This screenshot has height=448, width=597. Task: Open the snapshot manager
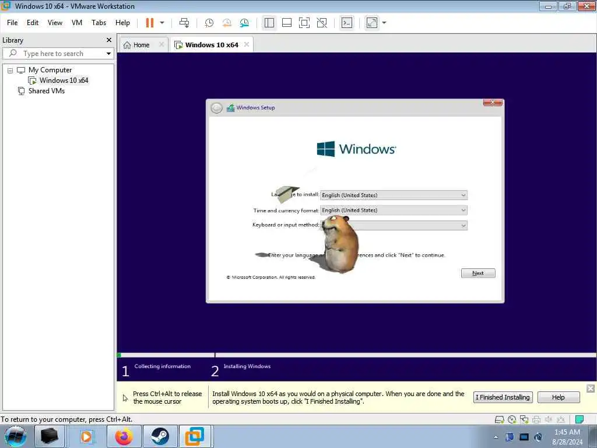pos(244,23)
